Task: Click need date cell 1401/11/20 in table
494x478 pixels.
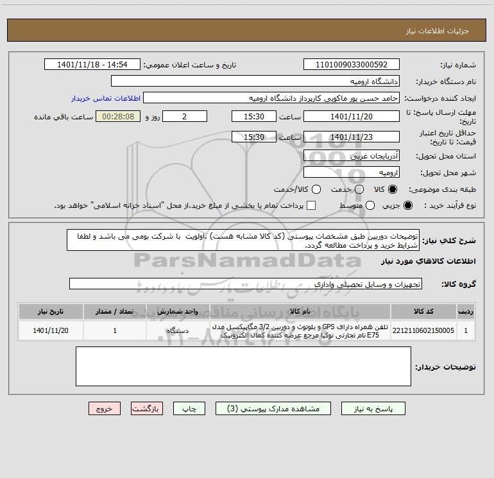Action: coord(51,330)
